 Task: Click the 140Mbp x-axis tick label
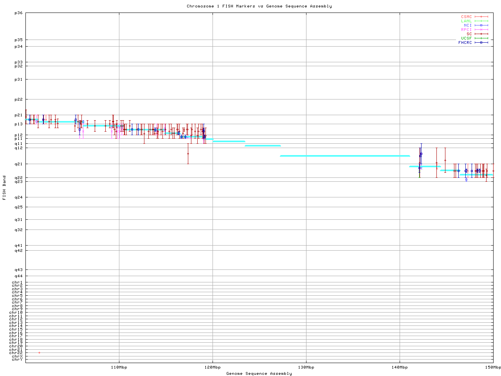[400, 367]
